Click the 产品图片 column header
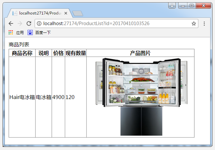Image resolution: width=215 pixels, height=150 pixels. (140, 53)
